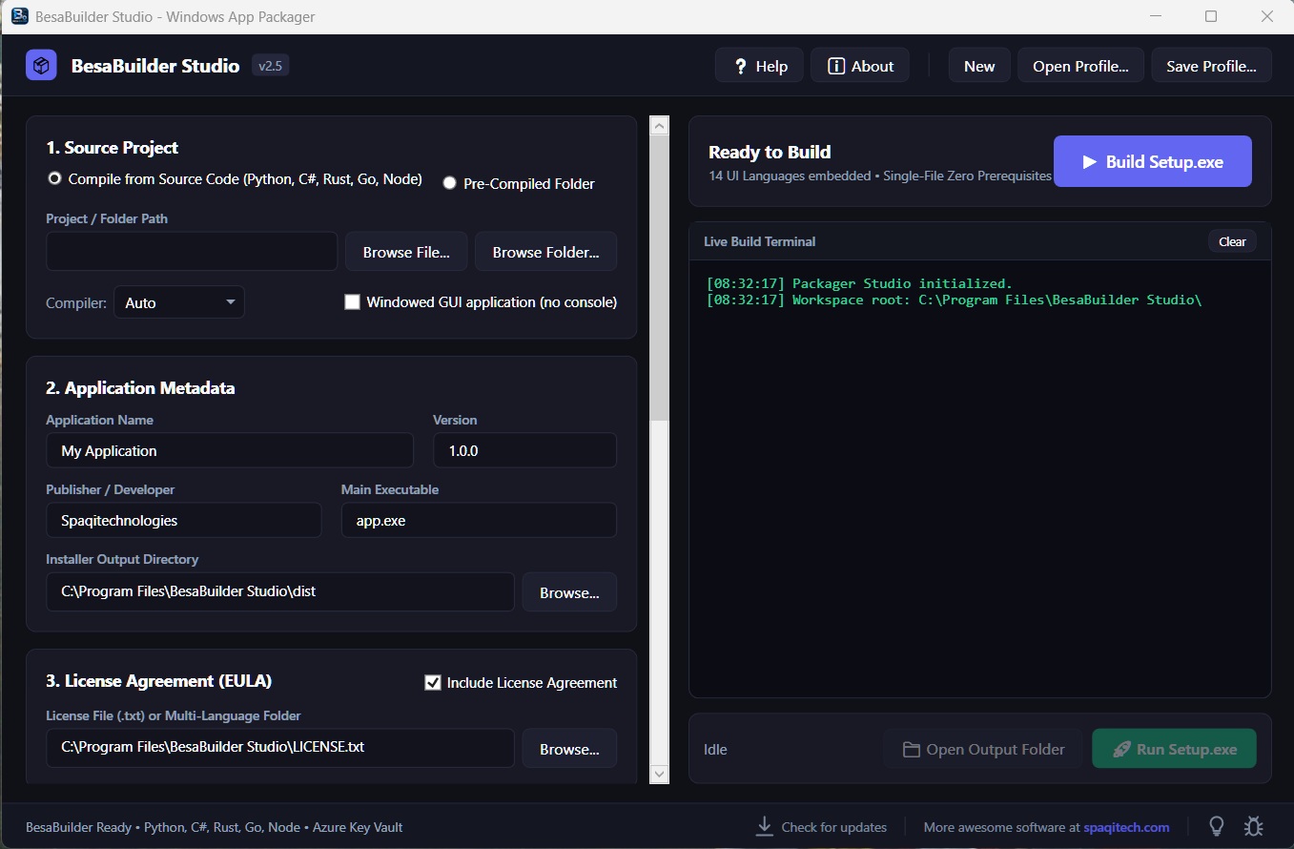
Task: Click the Project / Folder Path input field
Action: 192,251
